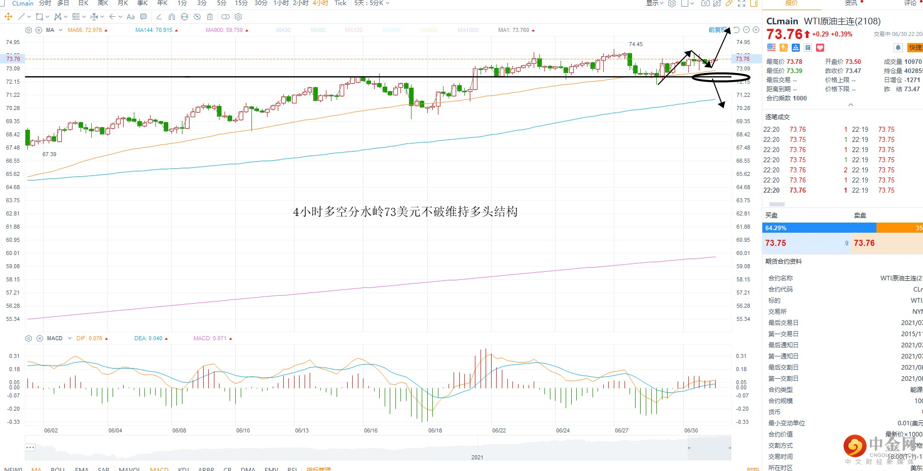The width and height of the screenshot is (923, 471).
Task: Click the timeline range navigator bar
Action: coord(378,448)
